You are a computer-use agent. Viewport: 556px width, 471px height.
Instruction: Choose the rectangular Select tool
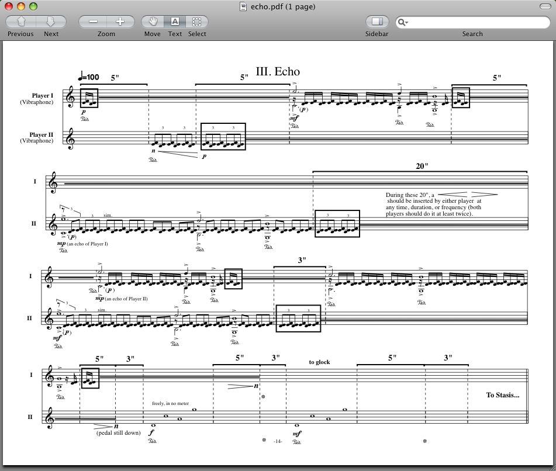click(197, 22)
